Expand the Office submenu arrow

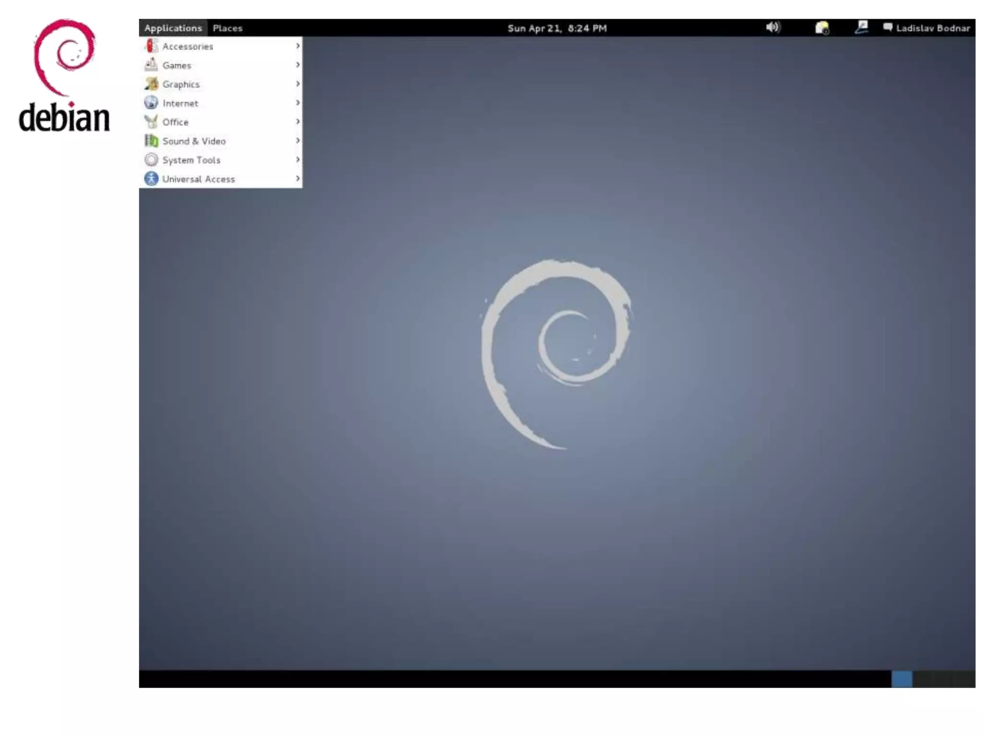[298, 122]
